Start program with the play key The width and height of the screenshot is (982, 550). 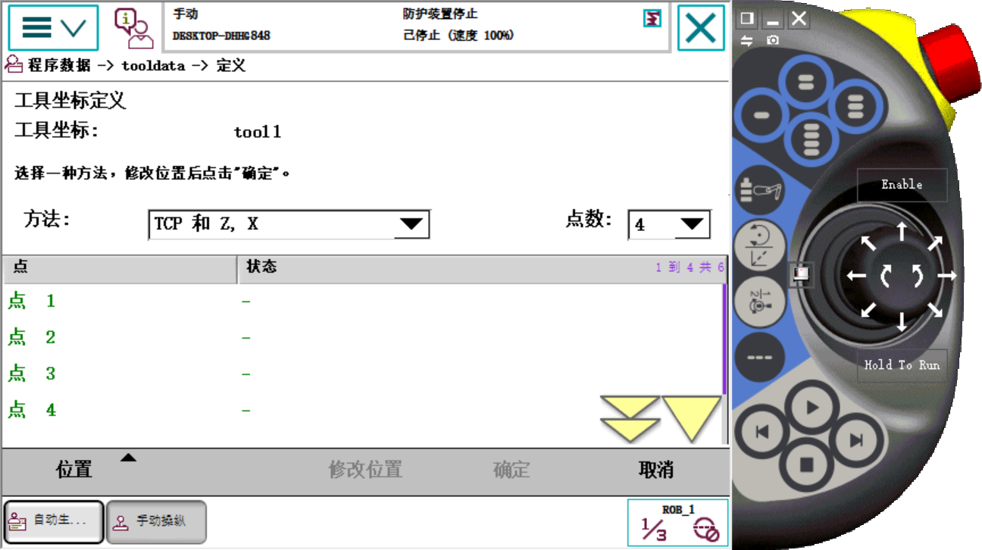pos(812,408)
